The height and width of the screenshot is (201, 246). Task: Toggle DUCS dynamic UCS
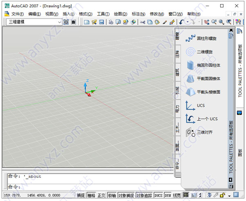tap(158, 195)
